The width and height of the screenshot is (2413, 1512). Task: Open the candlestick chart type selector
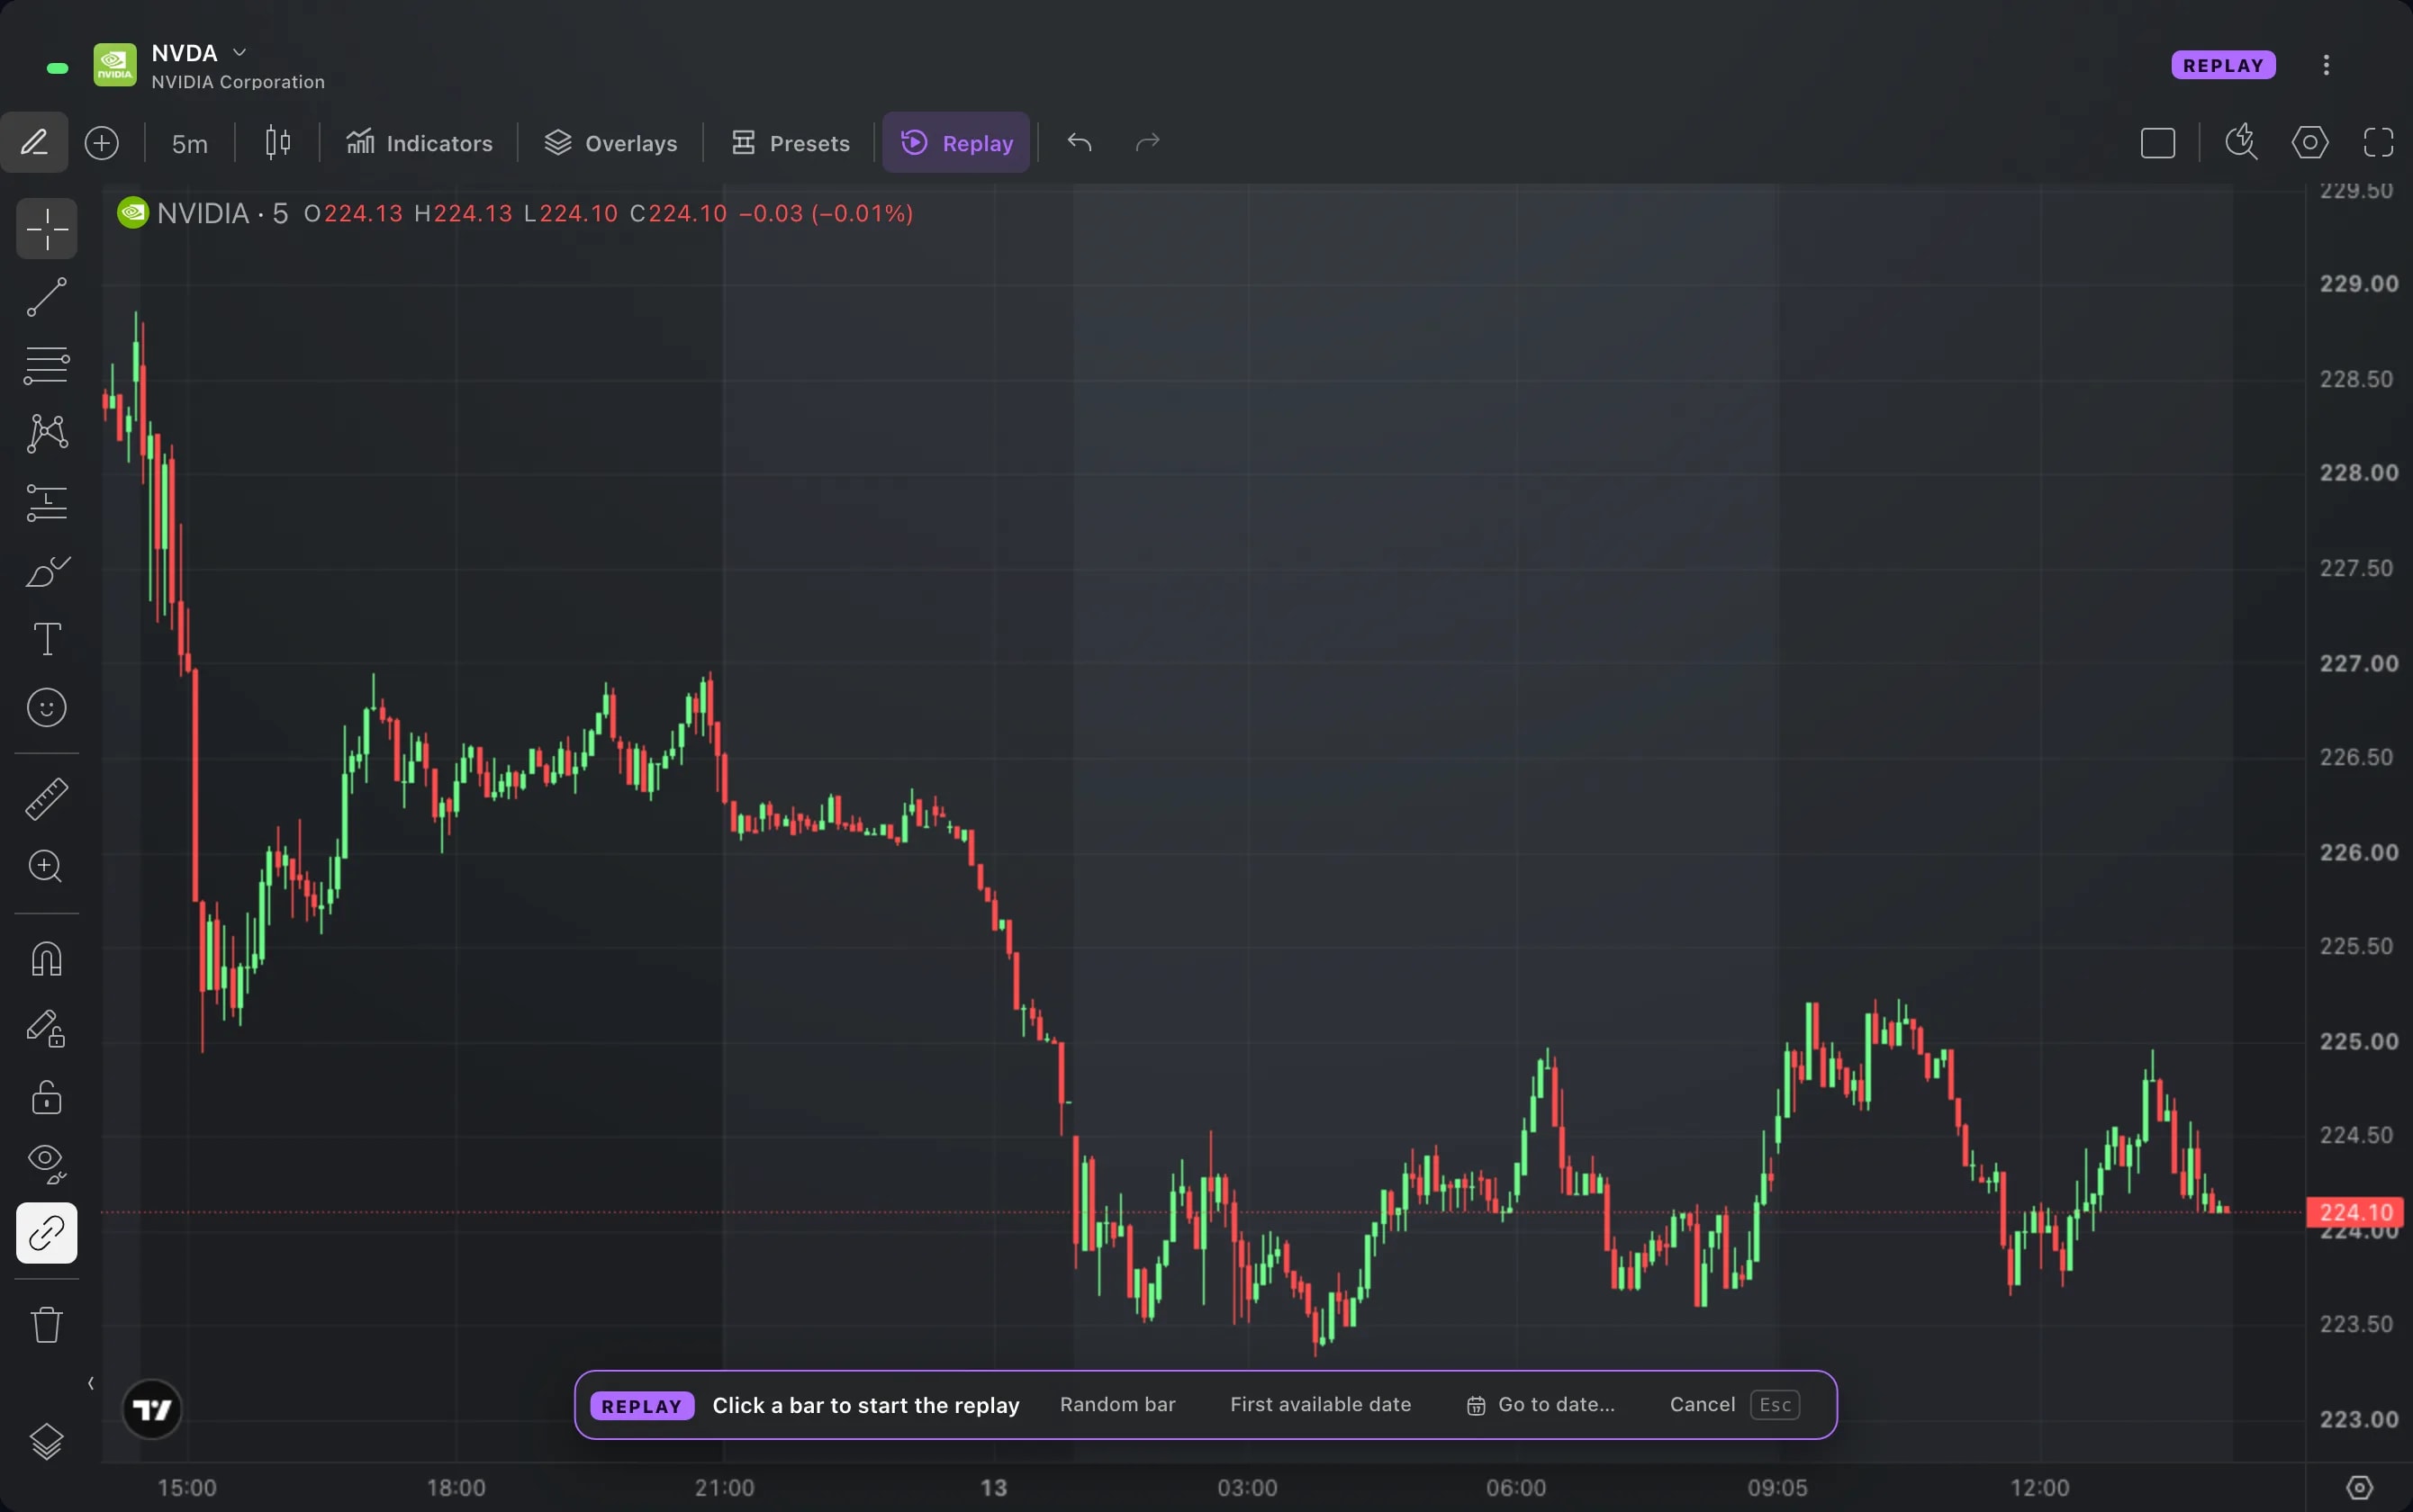(x=278, y=143)
